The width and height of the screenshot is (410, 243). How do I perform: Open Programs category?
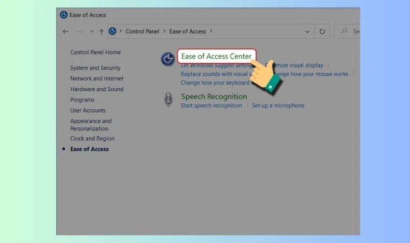tap(82, 100)
